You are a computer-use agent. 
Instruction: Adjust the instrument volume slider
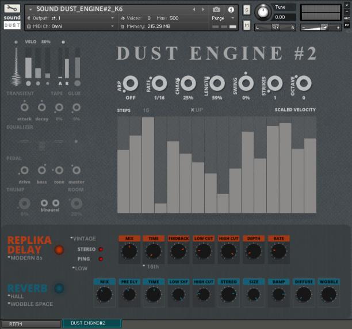point(320,28)
